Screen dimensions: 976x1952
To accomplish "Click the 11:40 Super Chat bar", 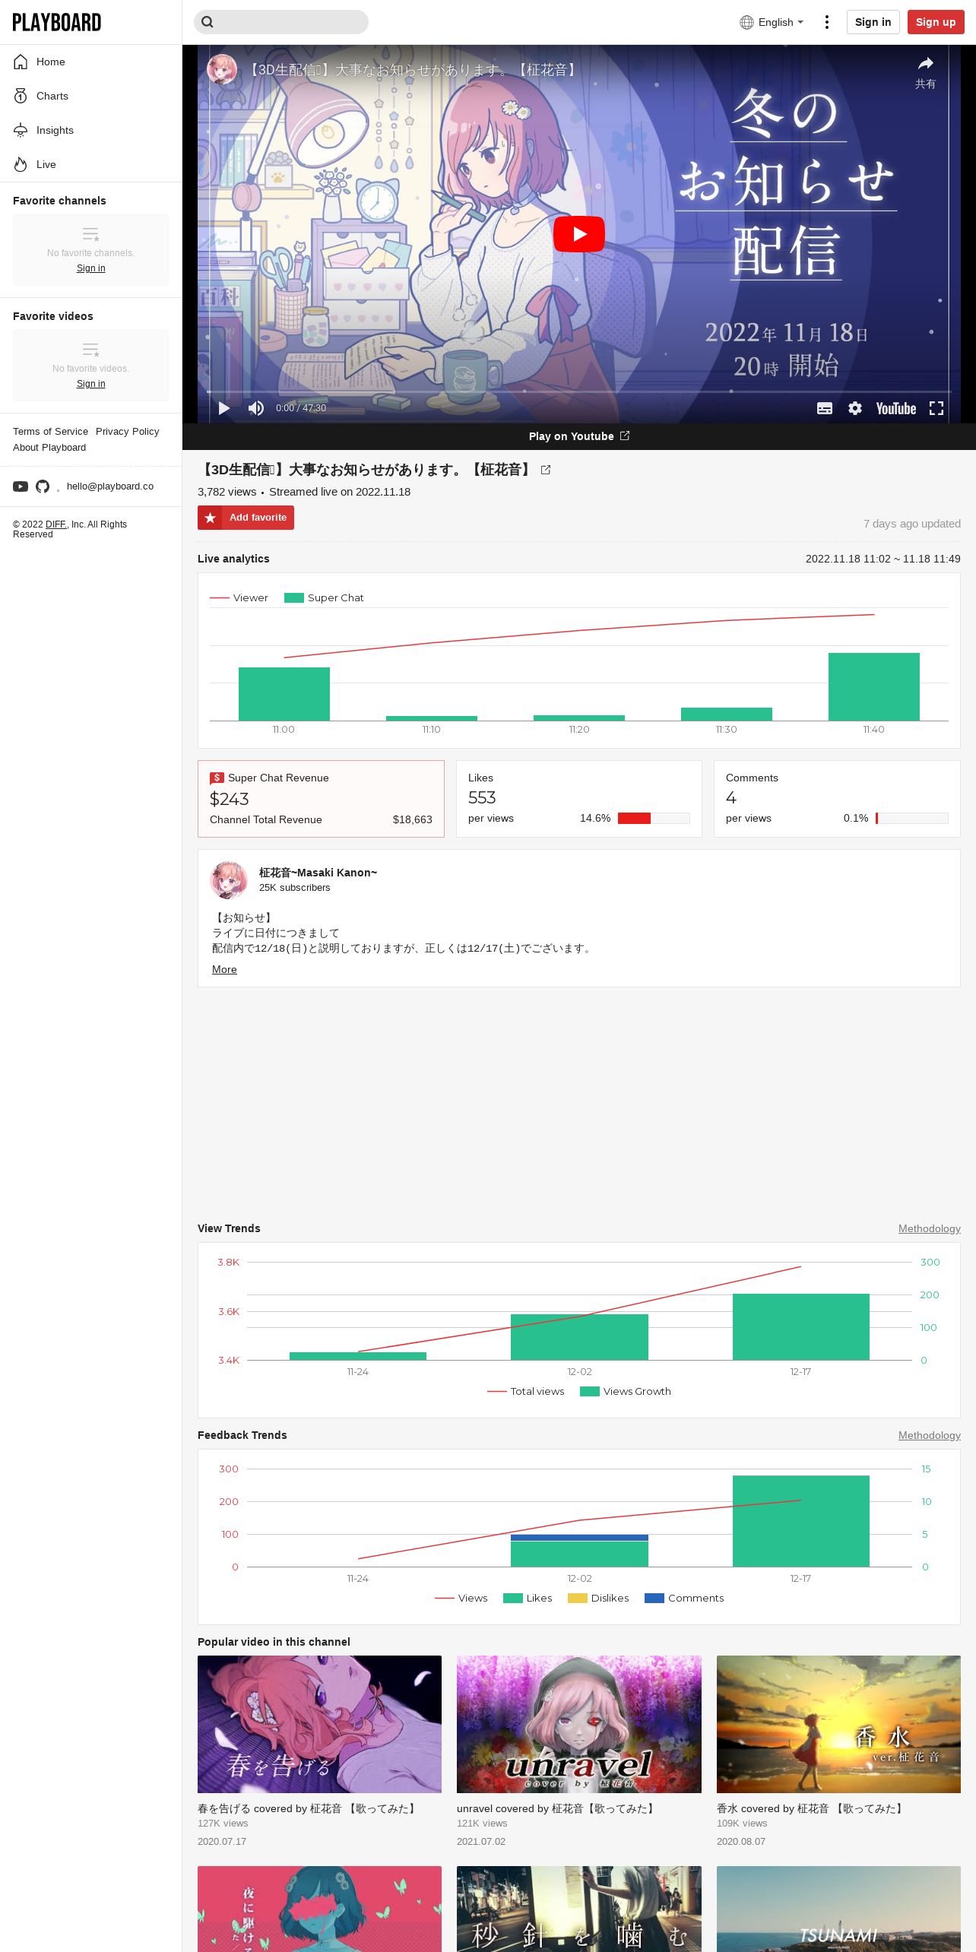I will click(874, 686).
